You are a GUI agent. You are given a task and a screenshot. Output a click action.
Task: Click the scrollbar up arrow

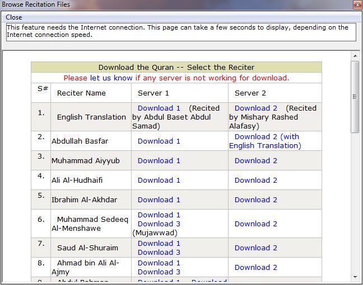pos(355,56)
